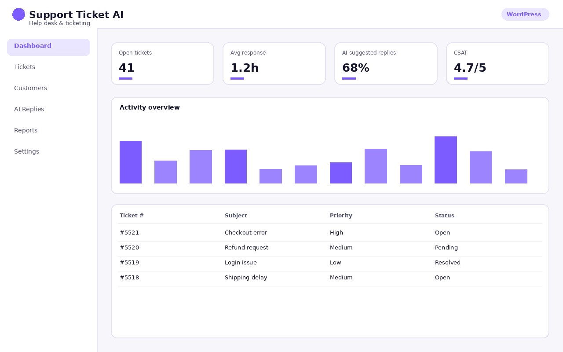
Task: Click the purple circle app logo
Action: [x=18, y=14]
